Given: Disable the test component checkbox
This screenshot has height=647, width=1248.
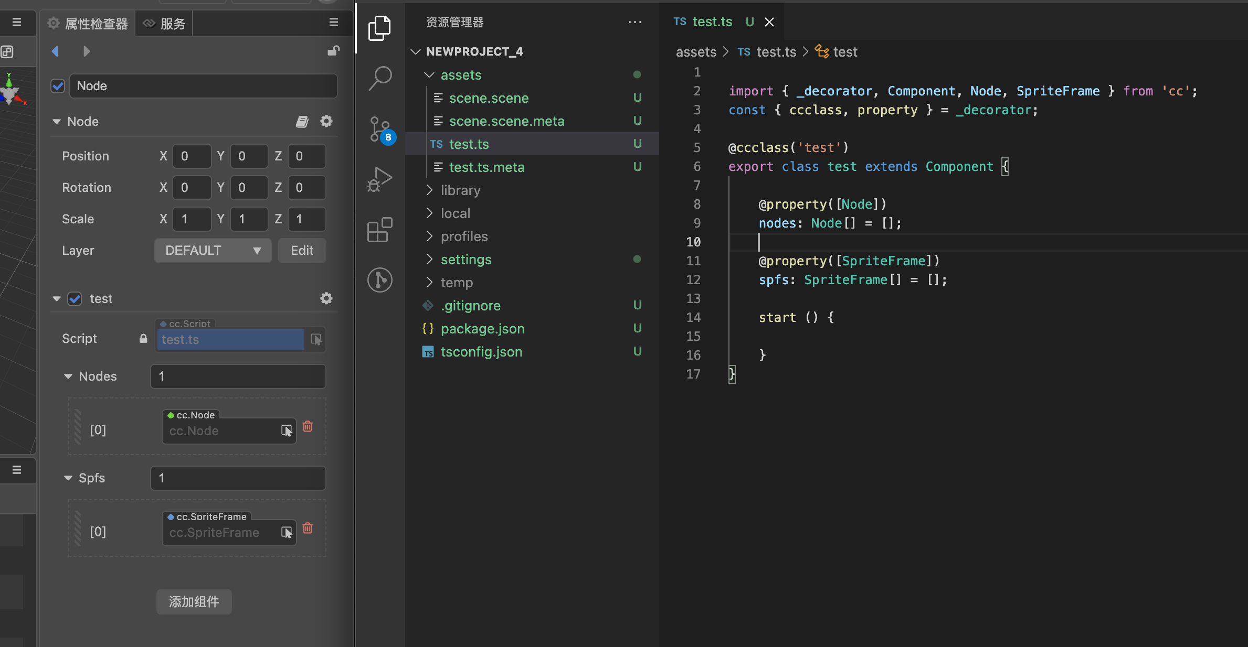Looking at the screenshot, I should pyautogui.click(x=75, y=299).
